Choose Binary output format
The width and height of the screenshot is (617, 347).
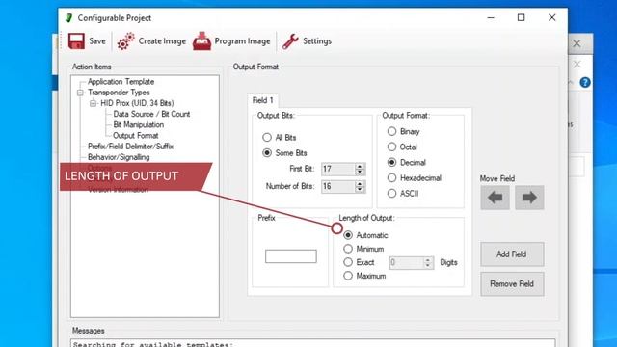(391, 131)
